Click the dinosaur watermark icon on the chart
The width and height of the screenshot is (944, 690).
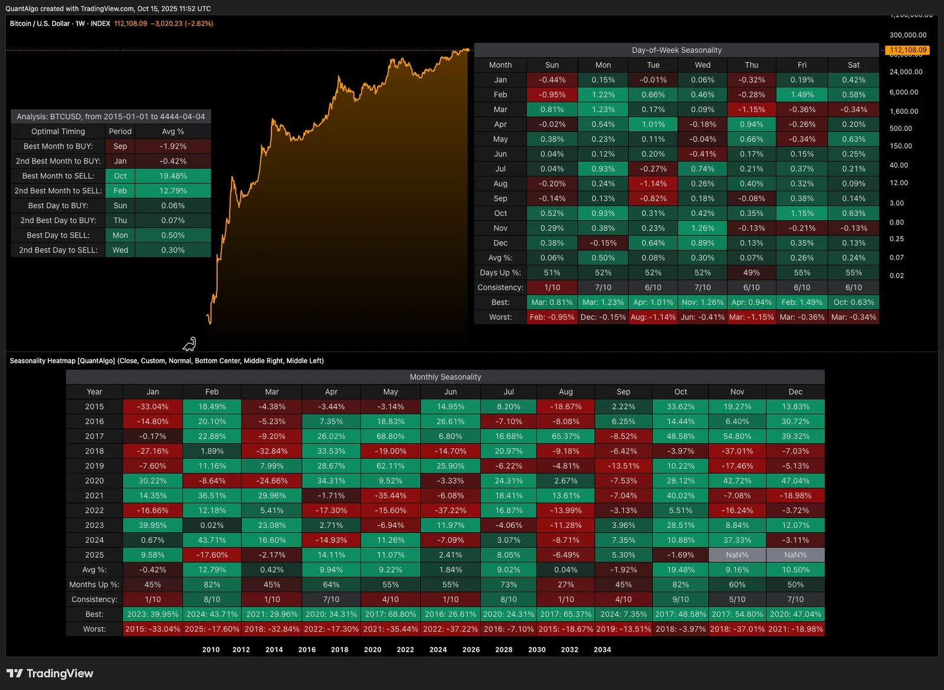point(189,344)
